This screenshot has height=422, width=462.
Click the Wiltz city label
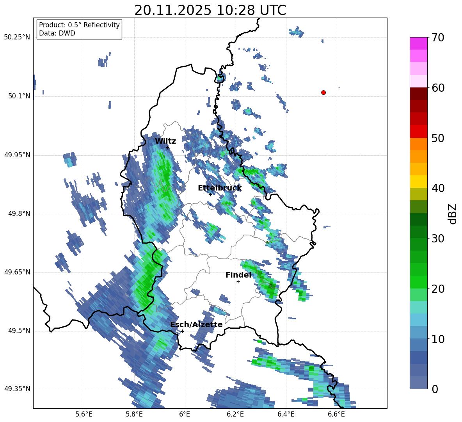(165, 141)
